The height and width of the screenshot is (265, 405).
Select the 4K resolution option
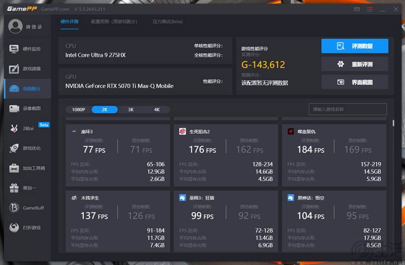click(x=157, y=110)
